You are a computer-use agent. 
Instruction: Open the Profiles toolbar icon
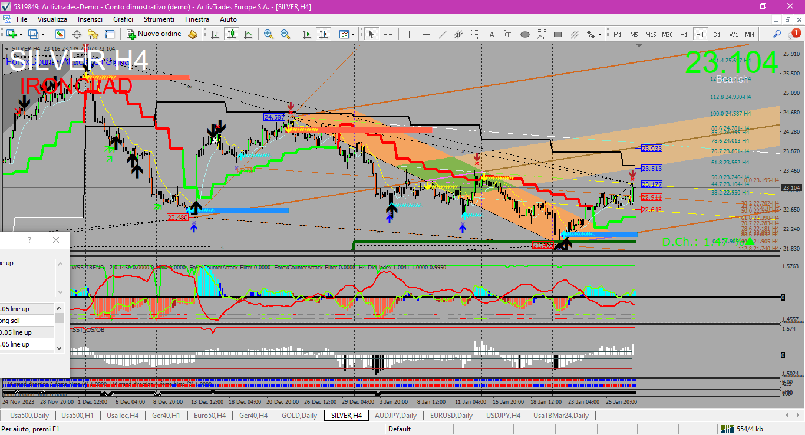[33, 34]
